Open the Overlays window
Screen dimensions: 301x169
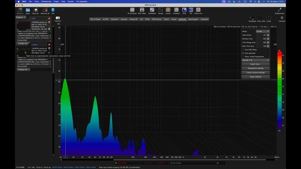[x=176, y=11]
